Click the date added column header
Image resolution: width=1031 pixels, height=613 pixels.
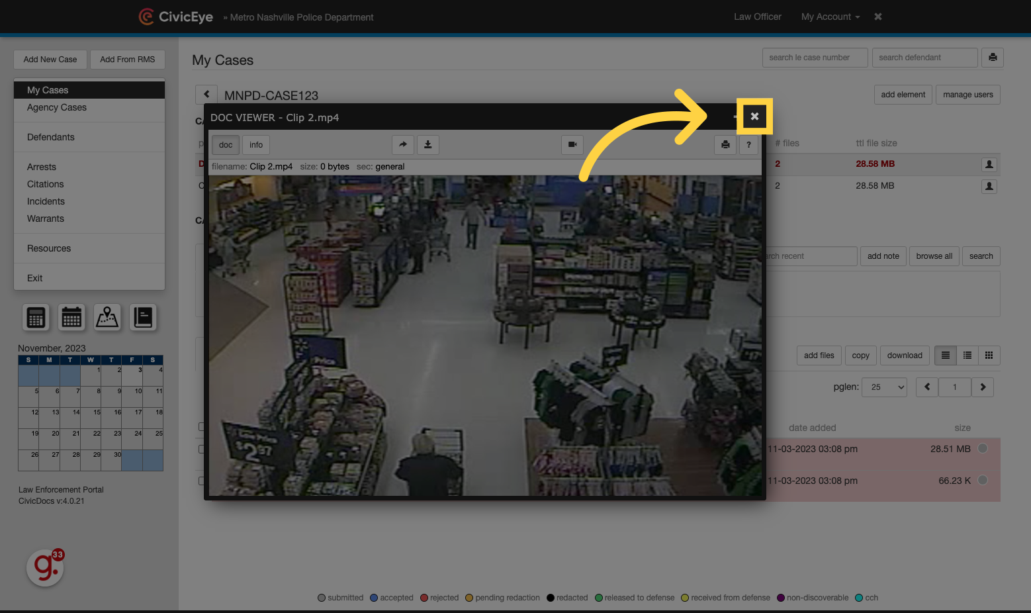813,428
